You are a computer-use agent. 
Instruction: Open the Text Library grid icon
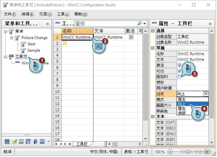[28, 141]
